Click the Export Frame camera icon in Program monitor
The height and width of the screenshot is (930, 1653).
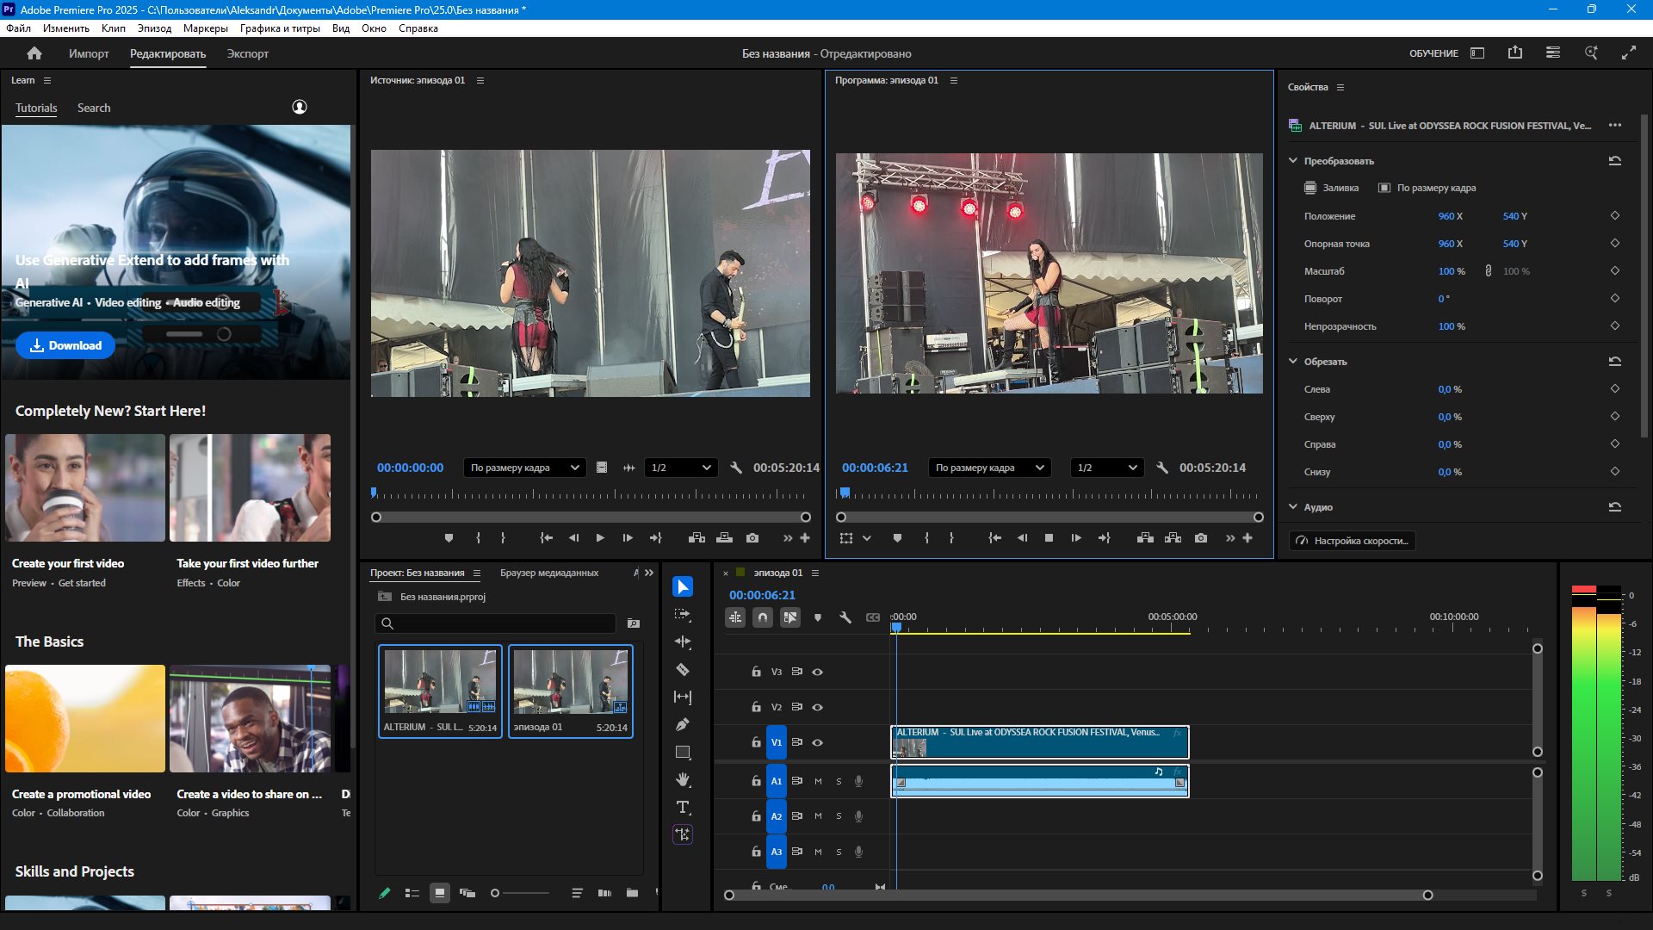(1201, 538)
